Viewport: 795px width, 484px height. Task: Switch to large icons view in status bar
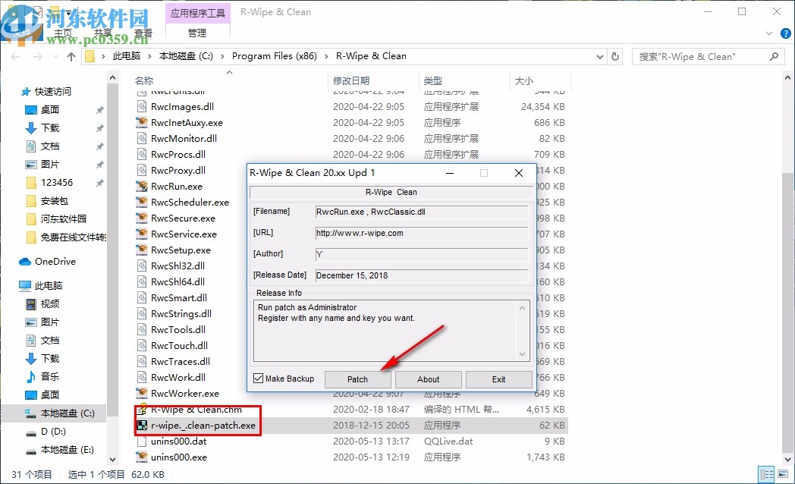pos(783,474)
